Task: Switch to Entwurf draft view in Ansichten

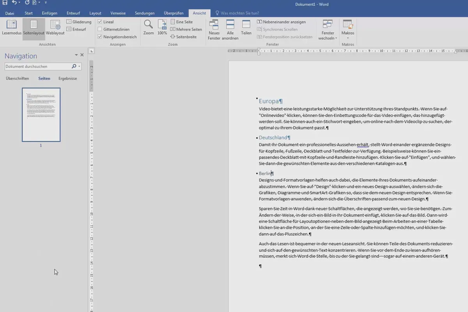Action: [x=76, y=29]
